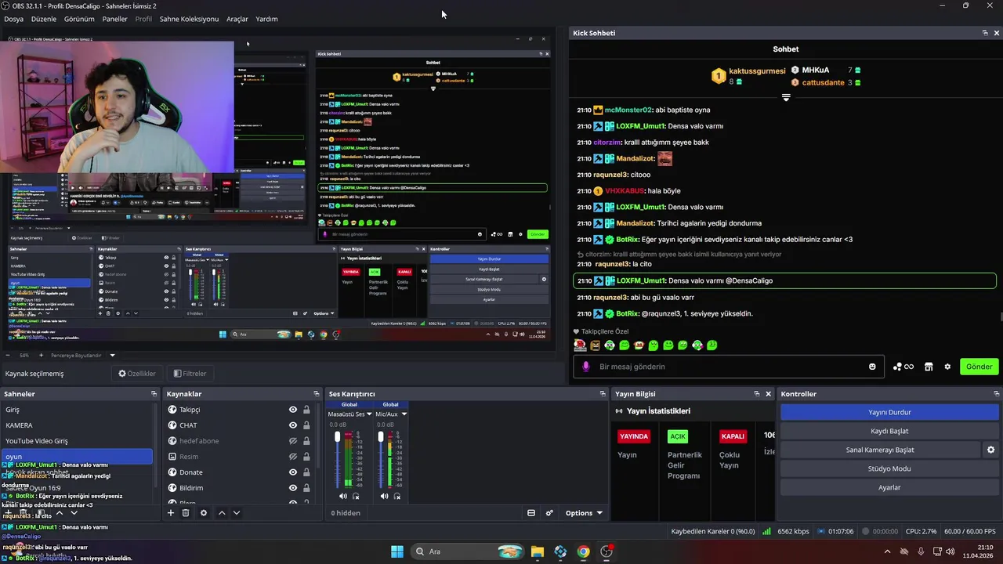The image size is (1003, 564).
Task: Open virtual camera settings gear
Action: tap(990, 450)
